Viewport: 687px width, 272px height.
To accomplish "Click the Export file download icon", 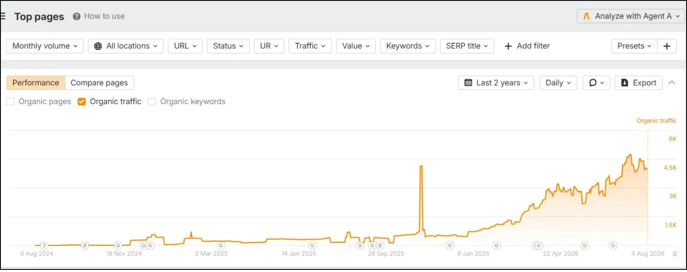I will pos(625,83).
